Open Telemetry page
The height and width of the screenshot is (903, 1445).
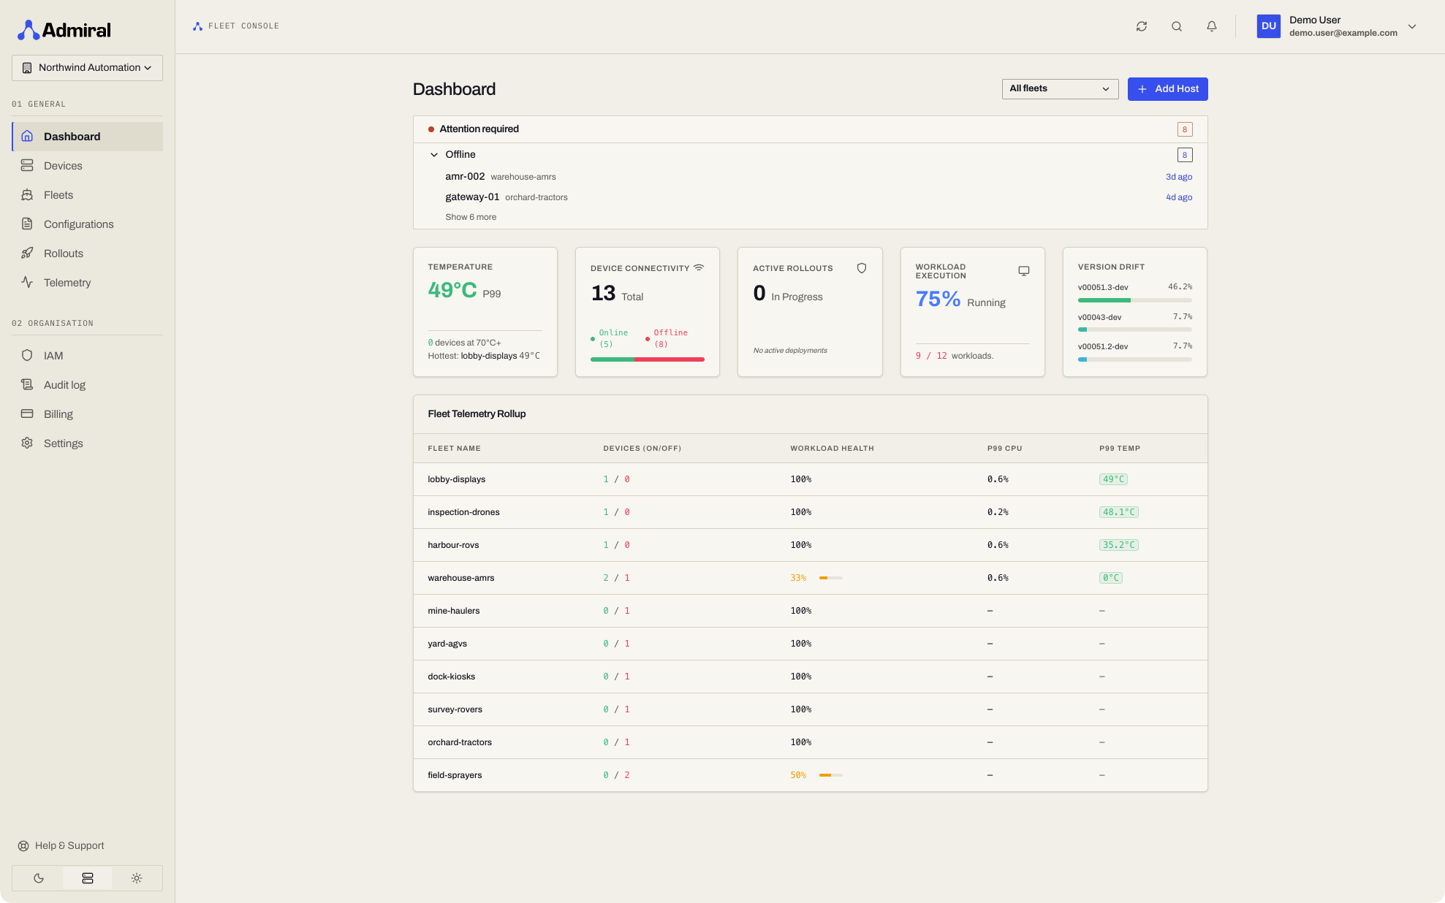88,283
